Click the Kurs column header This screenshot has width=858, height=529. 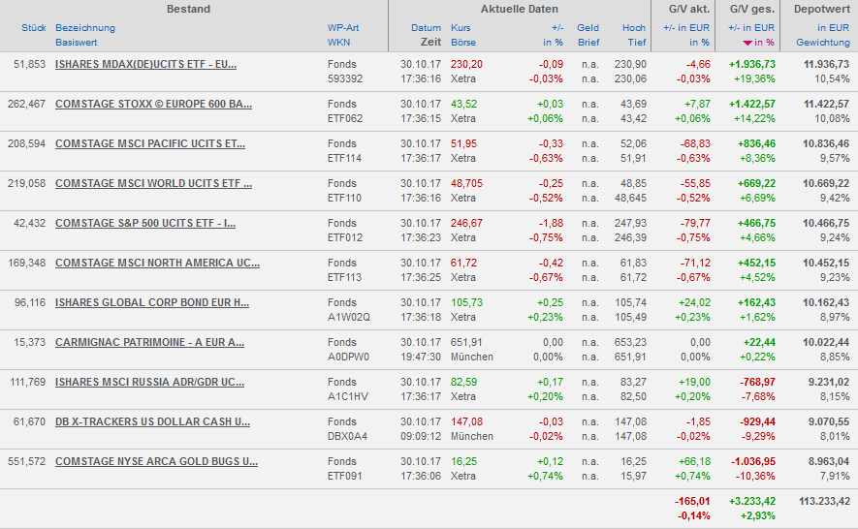pyautogui.click(x=461, y=28)
